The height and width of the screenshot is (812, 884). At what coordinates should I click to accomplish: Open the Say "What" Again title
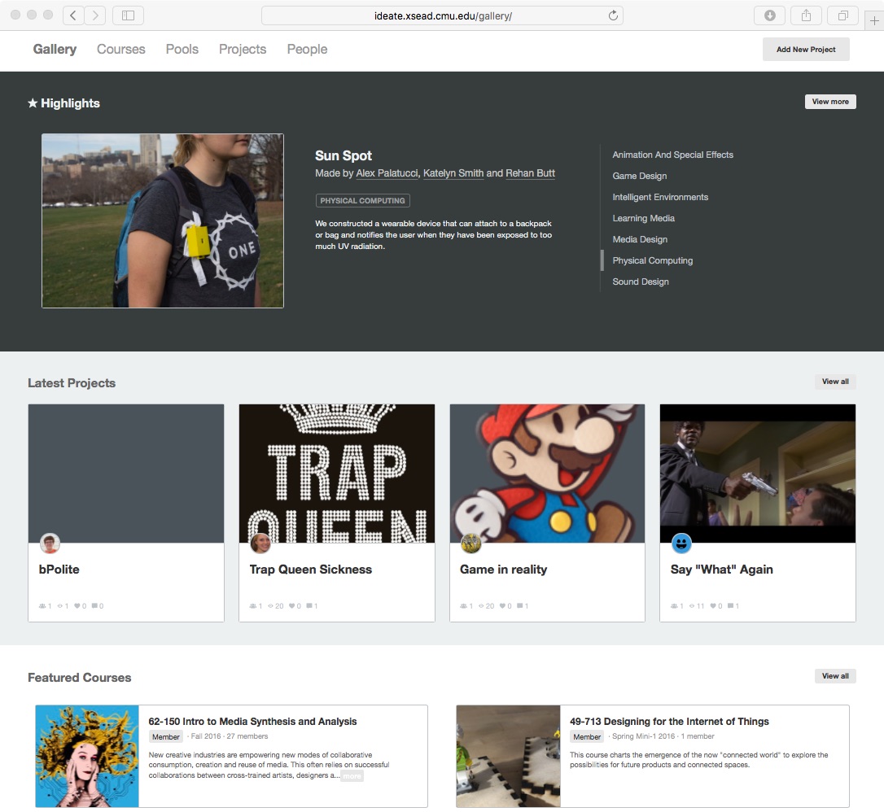tap(722, 570)
